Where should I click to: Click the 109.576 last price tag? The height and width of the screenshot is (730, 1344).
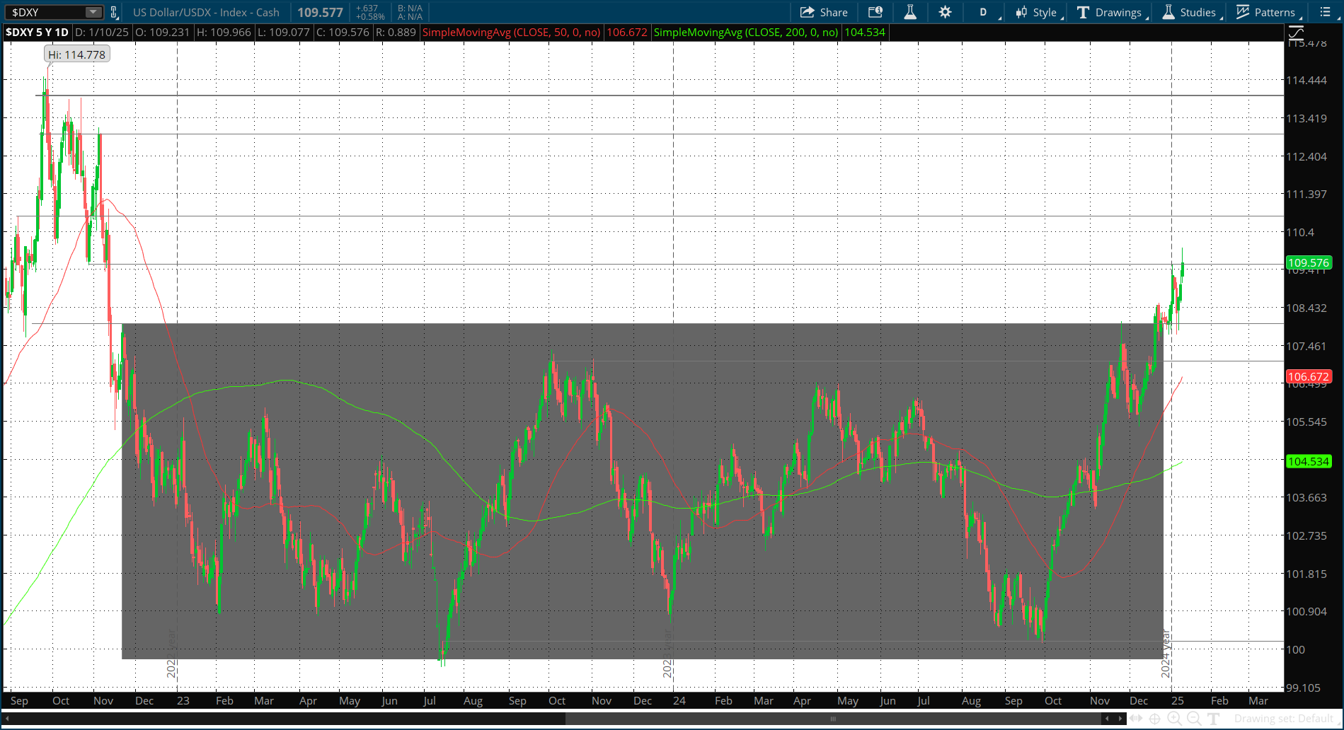[x=1308, y=263]
